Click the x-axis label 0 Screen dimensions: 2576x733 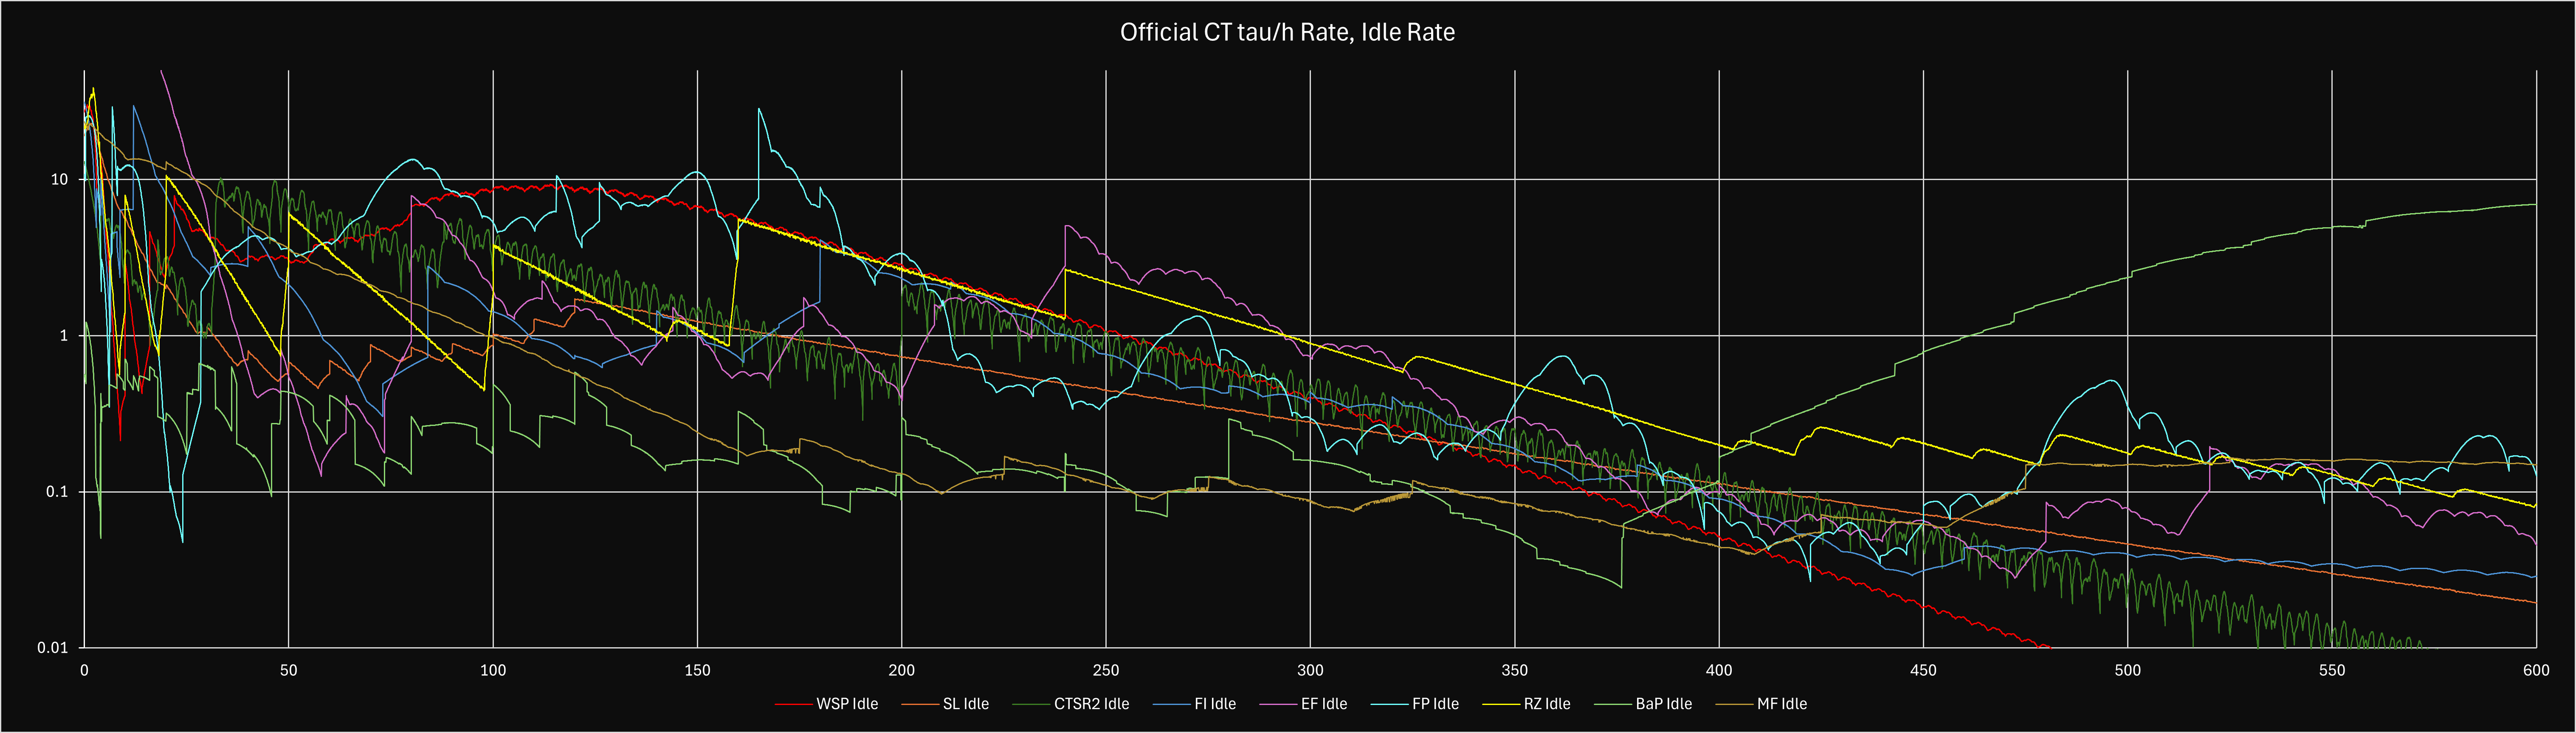[x=84, y=670]
